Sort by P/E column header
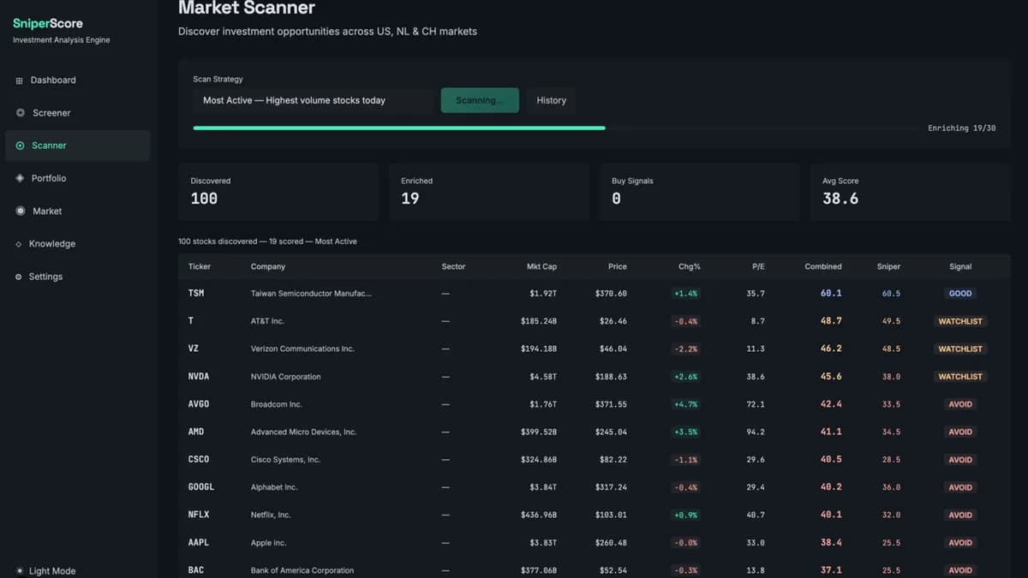The width and height of the screenshot is (1028, 578). (x=758, y=266)
